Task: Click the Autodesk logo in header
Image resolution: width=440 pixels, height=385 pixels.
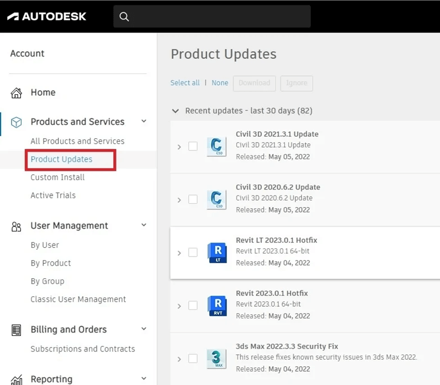Action: [x=47, y=17]
